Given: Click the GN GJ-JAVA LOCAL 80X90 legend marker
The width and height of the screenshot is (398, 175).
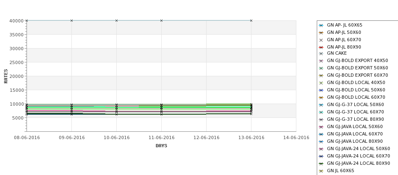Looking at the screenshot, I should tap(321, 142).
